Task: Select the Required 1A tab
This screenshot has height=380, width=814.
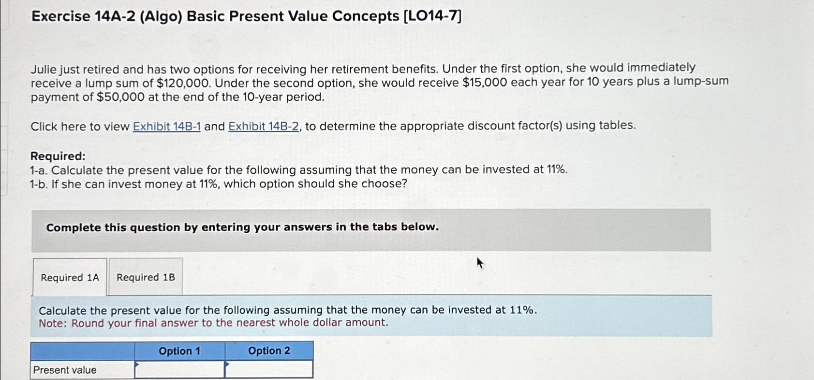Action: 69,277
